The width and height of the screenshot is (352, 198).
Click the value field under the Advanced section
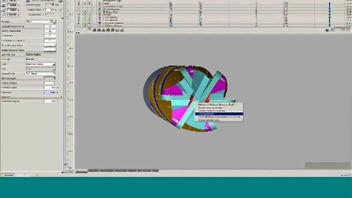[x=50, y=101]
